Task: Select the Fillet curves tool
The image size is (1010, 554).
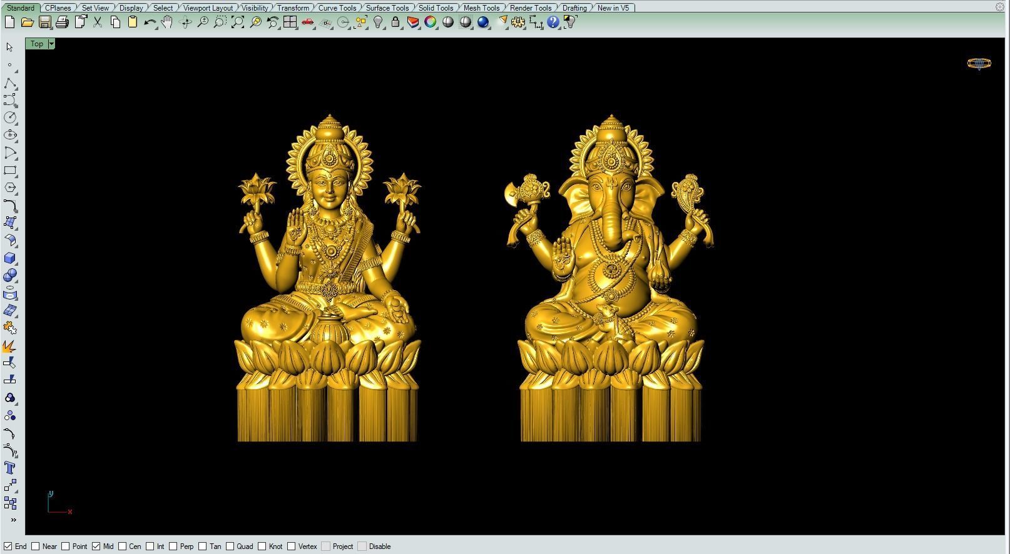Action: [x=10, y=205]
